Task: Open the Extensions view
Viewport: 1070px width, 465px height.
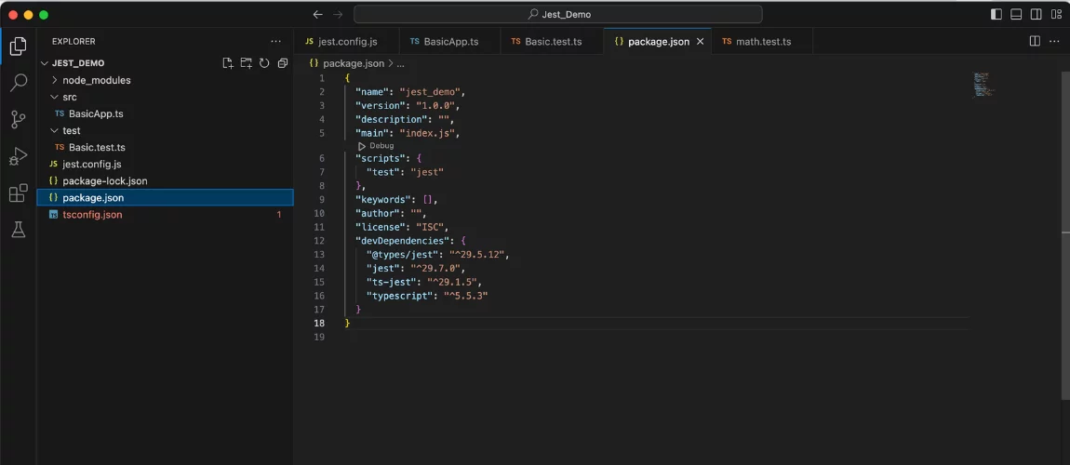Action: [18, 193]
